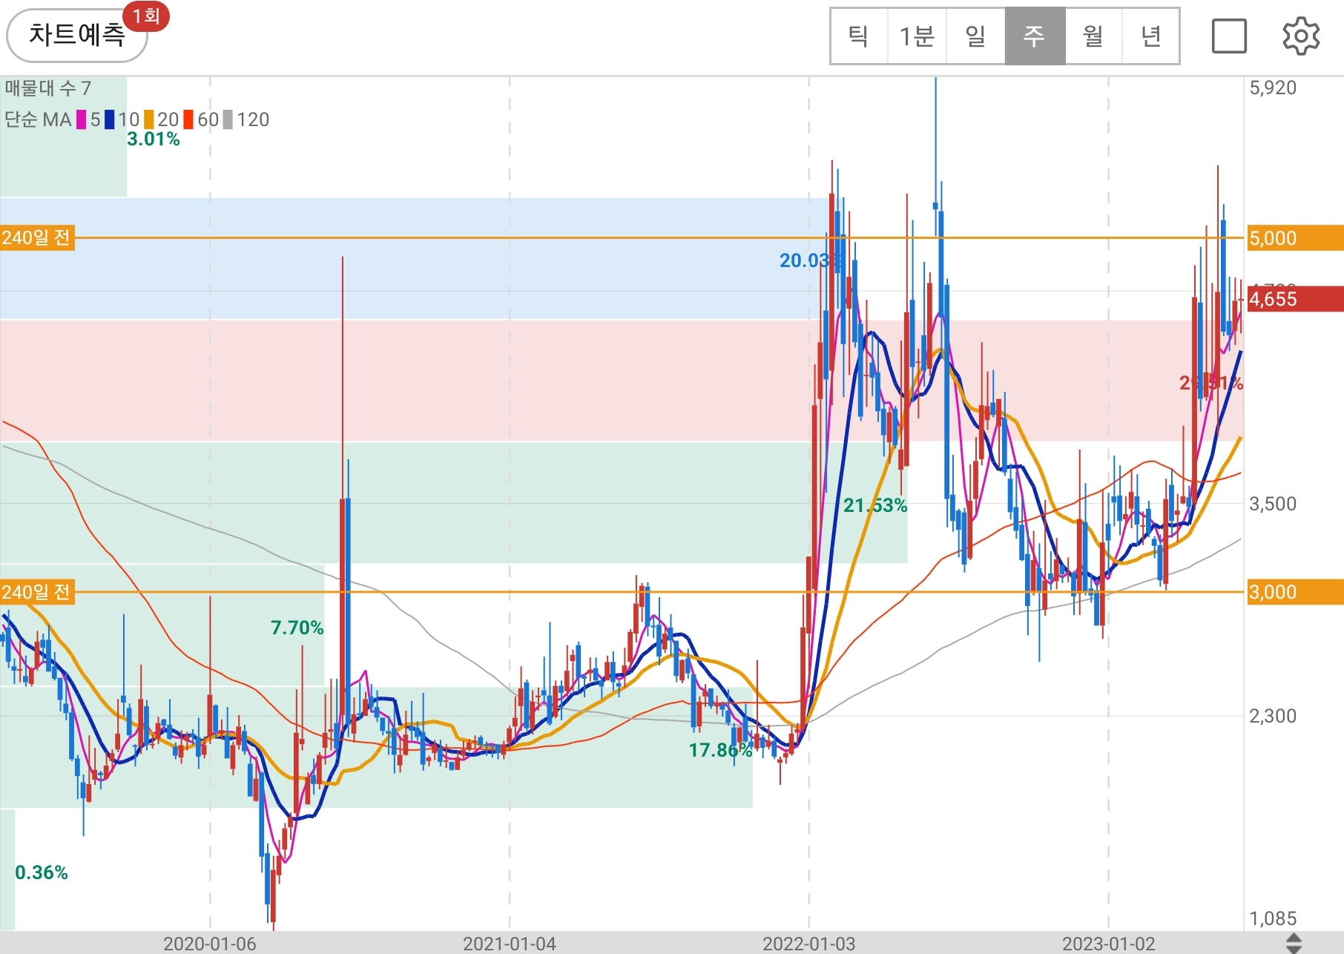Screen dimensions: 1344x954
Task: Click the 단순 MA indicator label
Action: tap(38, 119)
